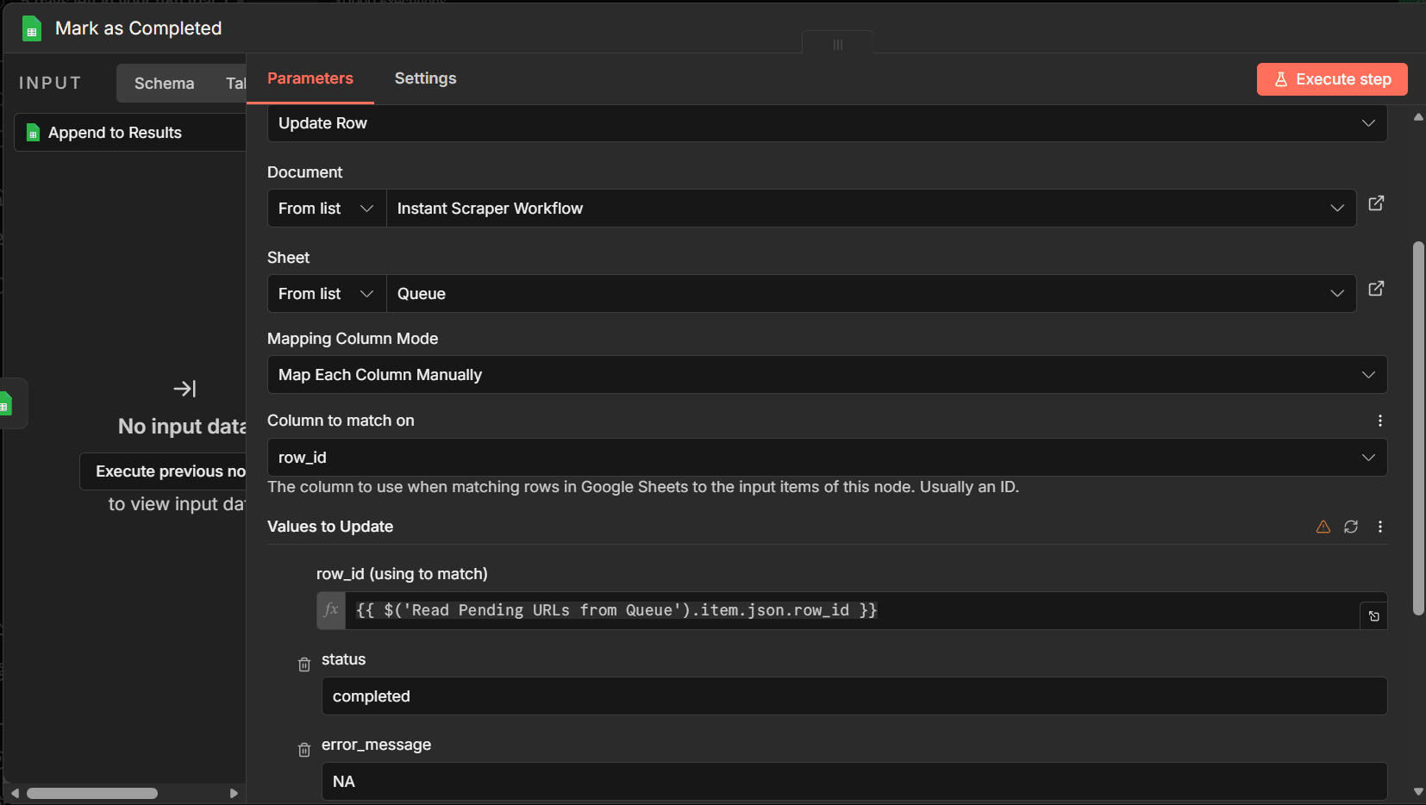
Task: Click the panel drag handle at top
Action: click(838, 45)
